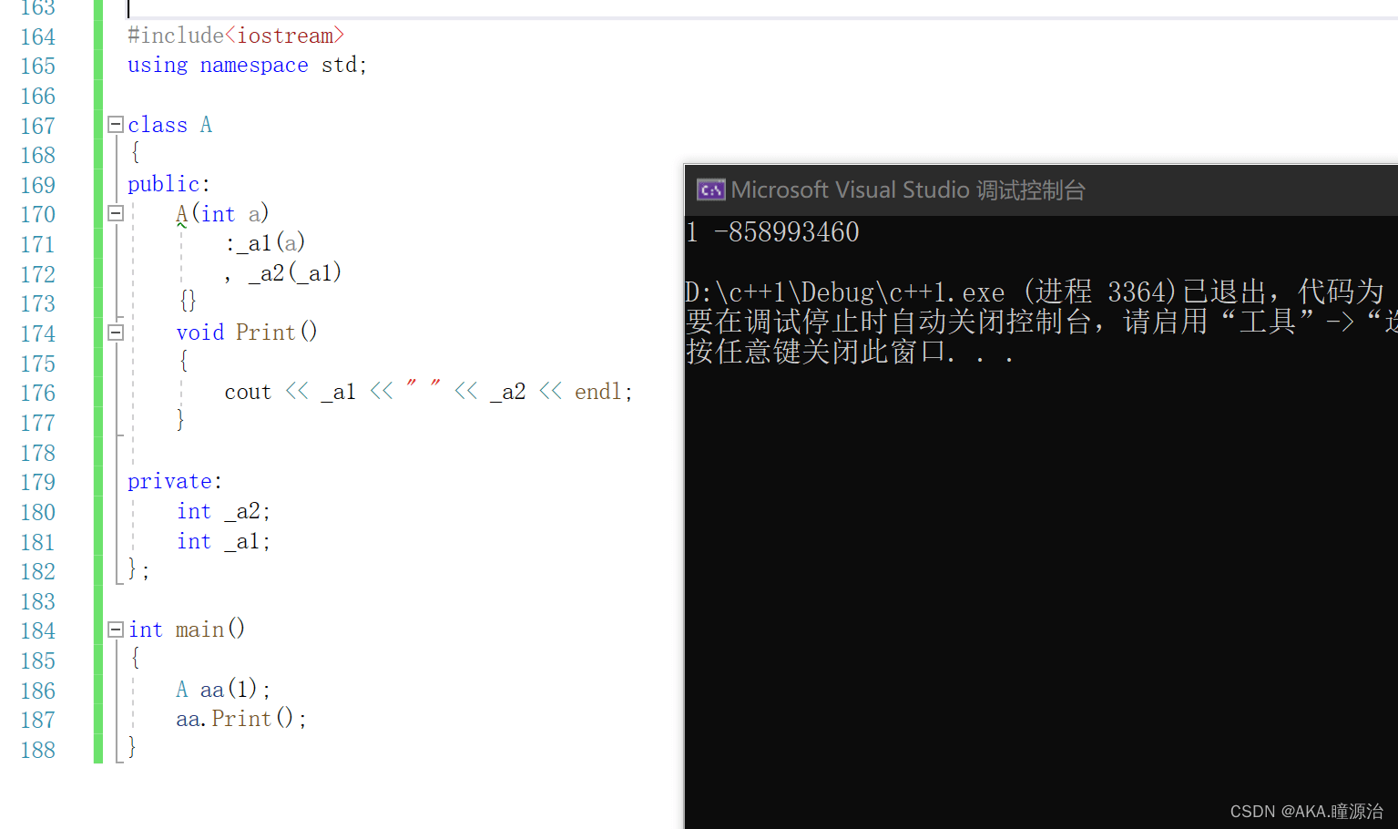This screenshot has height=829, width=1398.
Task: Select the output text '1 -858993460' in the console
Action: click(x=772, y=231)
